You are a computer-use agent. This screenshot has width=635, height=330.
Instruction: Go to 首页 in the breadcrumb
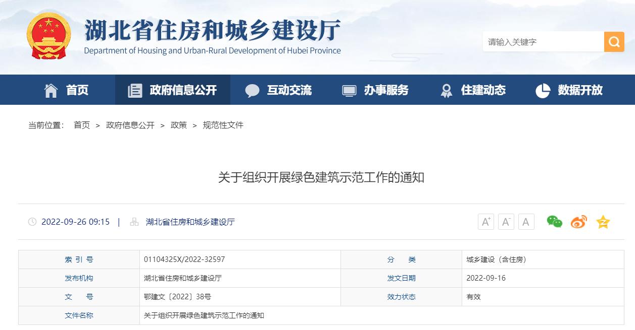point(82,125)
